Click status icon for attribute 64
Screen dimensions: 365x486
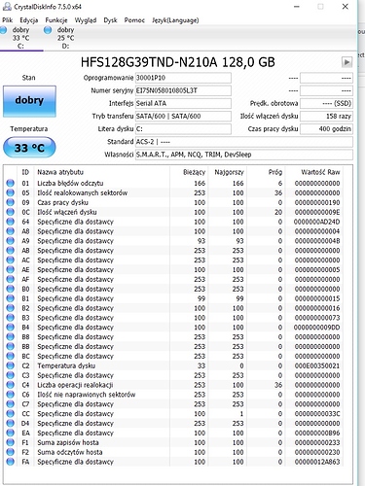11,222
